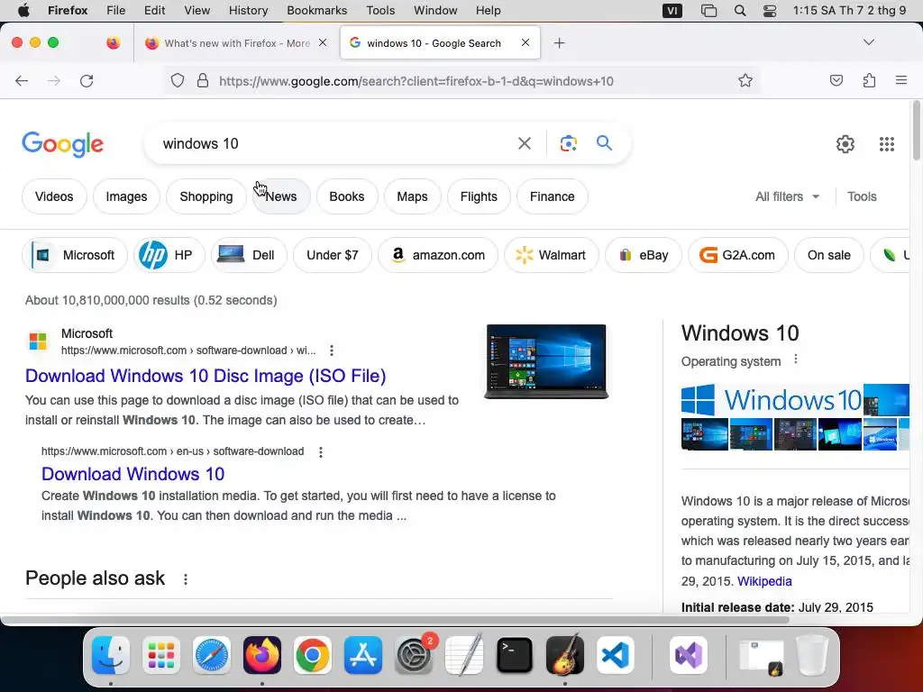
Task: Show site security info via the padlock icon
Action: tap(203, 80)
